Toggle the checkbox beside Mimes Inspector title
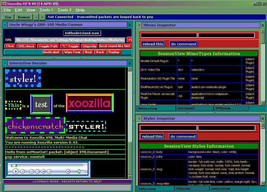The width and height of the screenshot is (267, 192). [139, 25]
